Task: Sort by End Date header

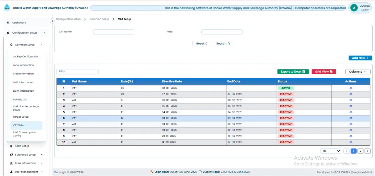Action: [x=234, y=81]
